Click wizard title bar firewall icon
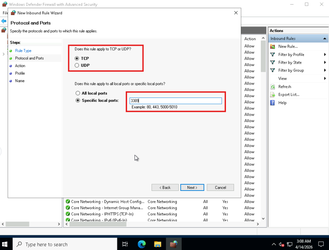This screenshot has width=329, height=250. (13, 13)
